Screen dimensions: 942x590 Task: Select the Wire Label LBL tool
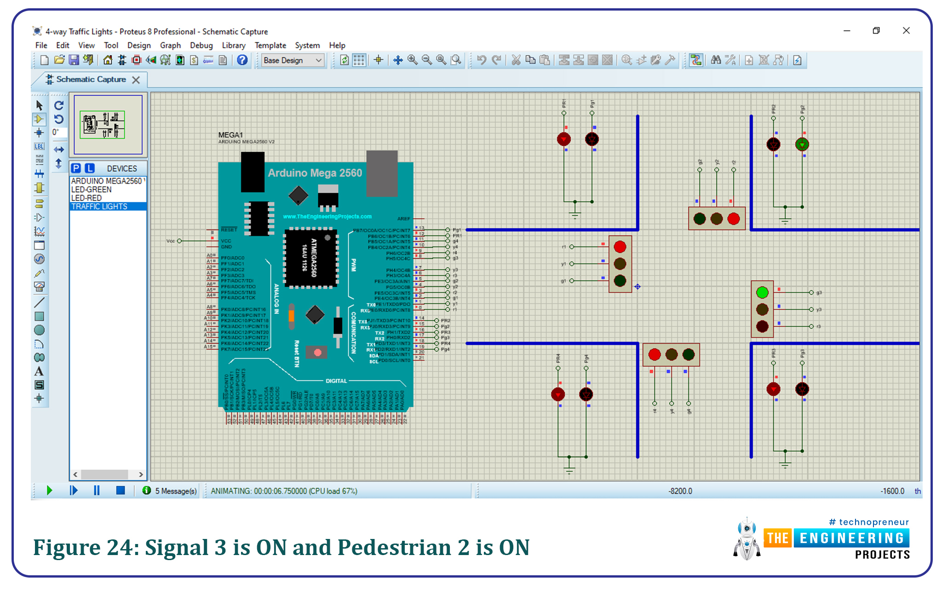click(39, 147)
